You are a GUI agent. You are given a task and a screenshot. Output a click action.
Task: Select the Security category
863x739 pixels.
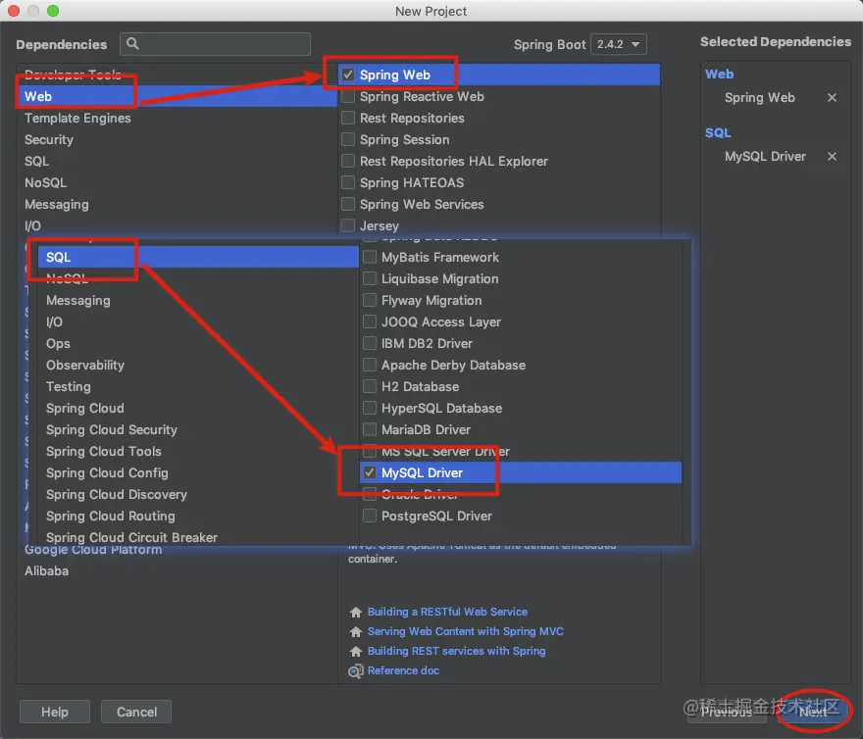click(x=49, y=139)
